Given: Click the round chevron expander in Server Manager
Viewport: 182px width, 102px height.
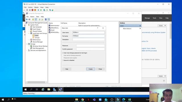Looking at the screenshot, I should tap(164, 81).
